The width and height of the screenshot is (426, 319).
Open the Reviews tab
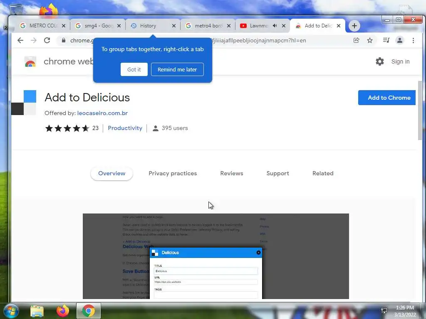tap(232, 173)
